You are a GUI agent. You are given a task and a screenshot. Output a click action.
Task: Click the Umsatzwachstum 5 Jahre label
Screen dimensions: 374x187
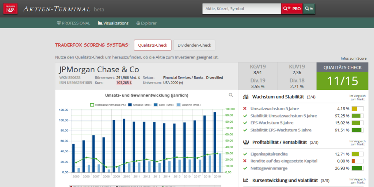pos(275,109)
